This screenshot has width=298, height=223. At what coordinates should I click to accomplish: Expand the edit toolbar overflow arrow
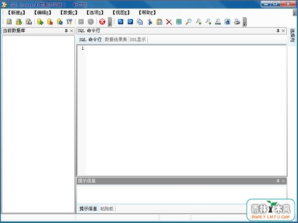(x=245, y=22)
